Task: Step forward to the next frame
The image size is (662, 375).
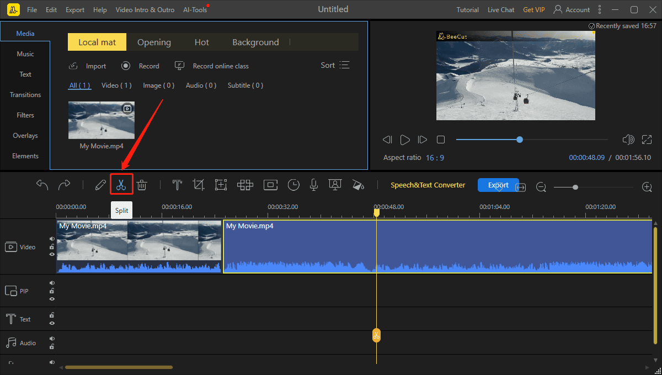Action: [x=423, y=140]
